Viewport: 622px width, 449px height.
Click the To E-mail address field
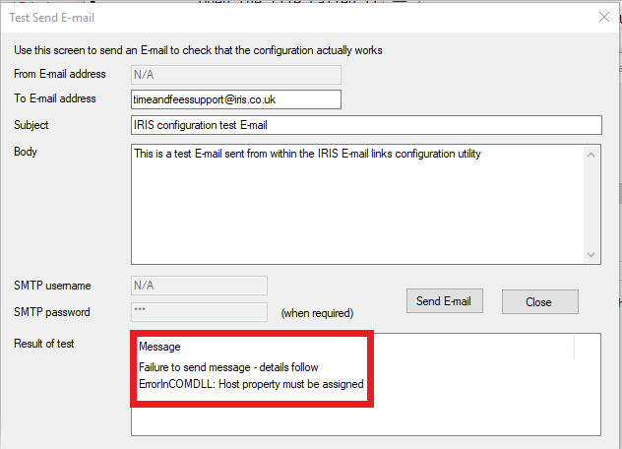[x=235, y=99]
